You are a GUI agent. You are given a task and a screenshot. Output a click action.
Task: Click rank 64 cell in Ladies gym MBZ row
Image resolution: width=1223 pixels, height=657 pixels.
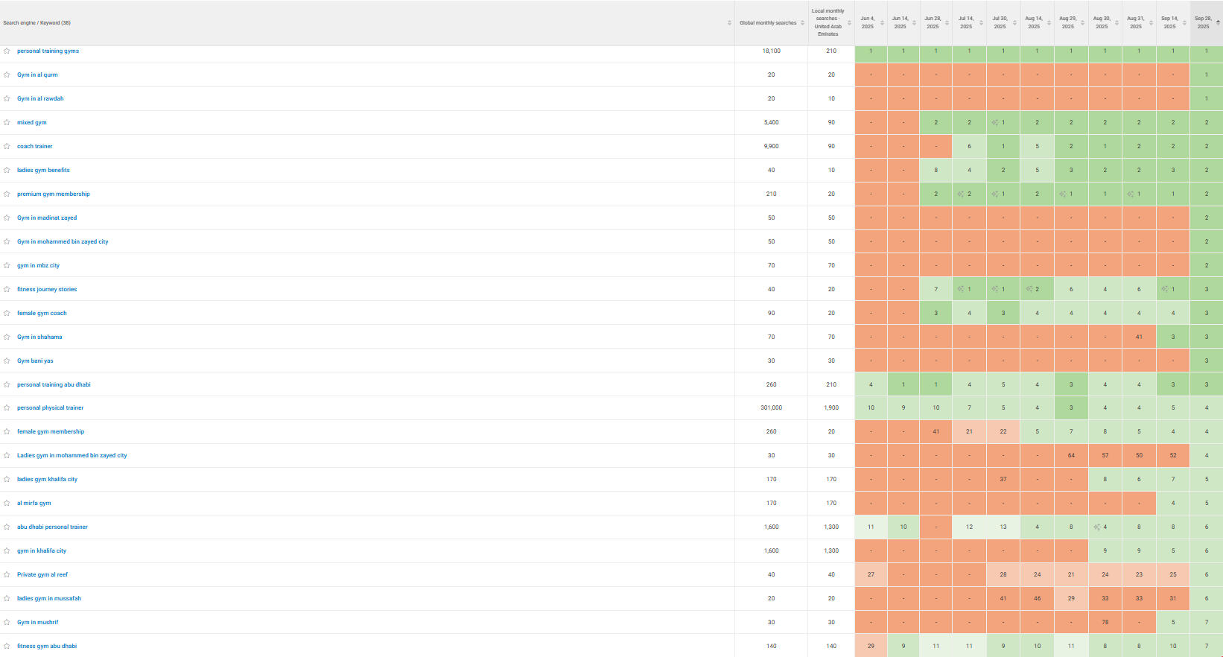coord(1071,456)
